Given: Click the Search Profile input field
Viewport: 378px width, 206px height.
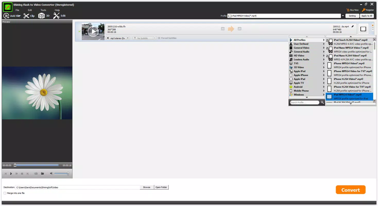Looking at the screenshot, I should (305, 102).
